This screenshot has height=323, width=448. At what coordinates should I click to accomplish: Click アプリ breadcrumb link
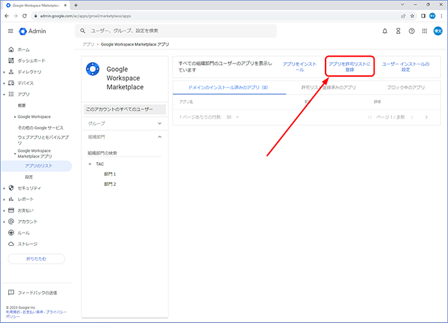tap(89, 45)
